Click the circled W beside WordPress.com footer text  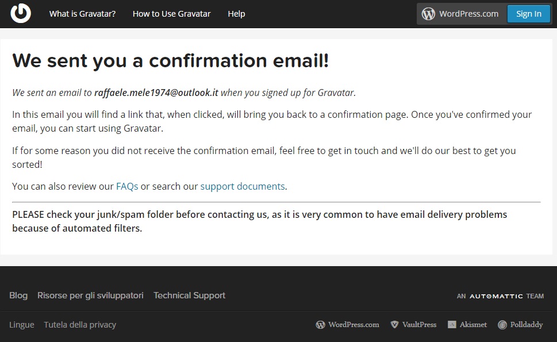coord(321,324)
